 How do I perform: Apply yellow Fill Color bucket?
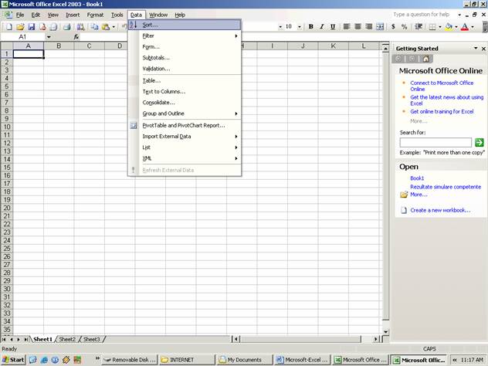[449, 27]
